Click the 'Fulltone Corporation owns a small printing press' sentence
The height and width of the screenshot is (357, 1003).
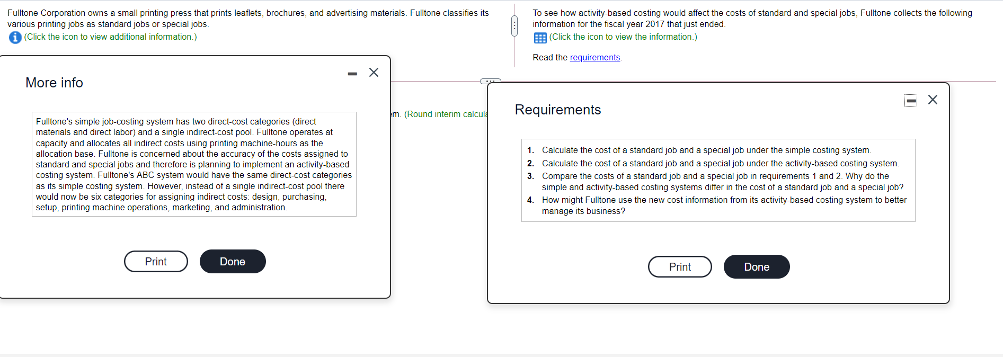click(x=248, y=19)
